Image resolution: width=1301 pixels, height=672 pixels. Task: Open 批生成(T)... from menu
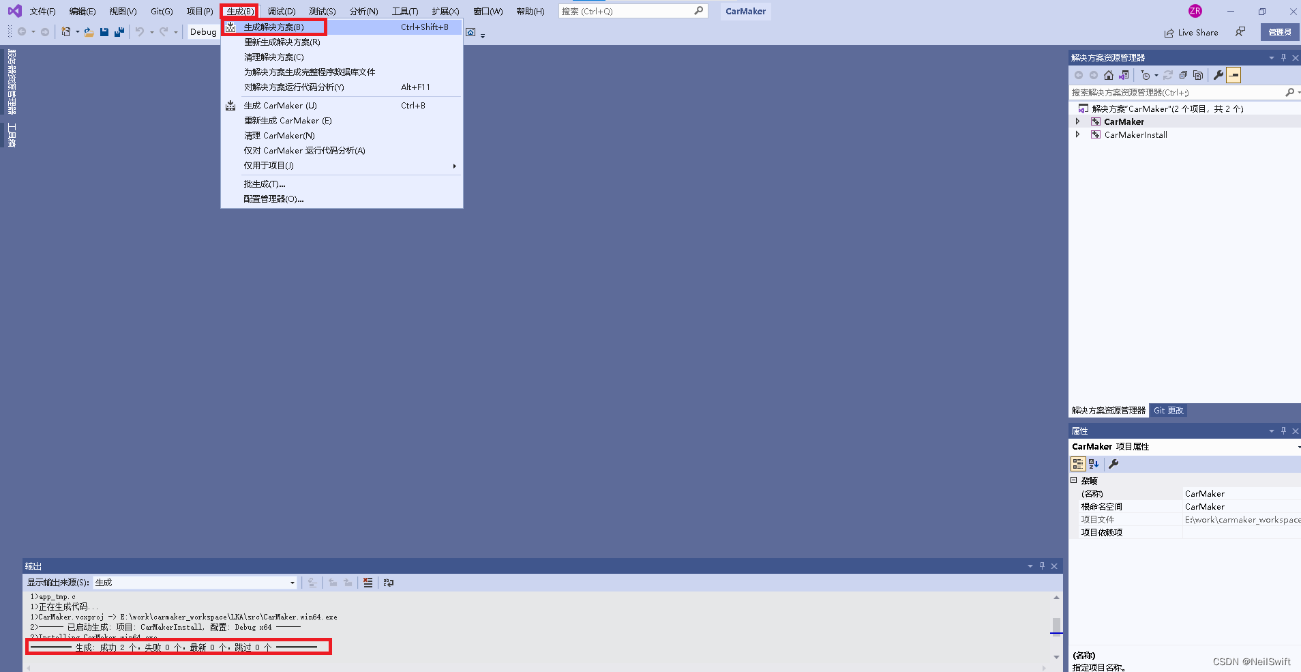342,184
